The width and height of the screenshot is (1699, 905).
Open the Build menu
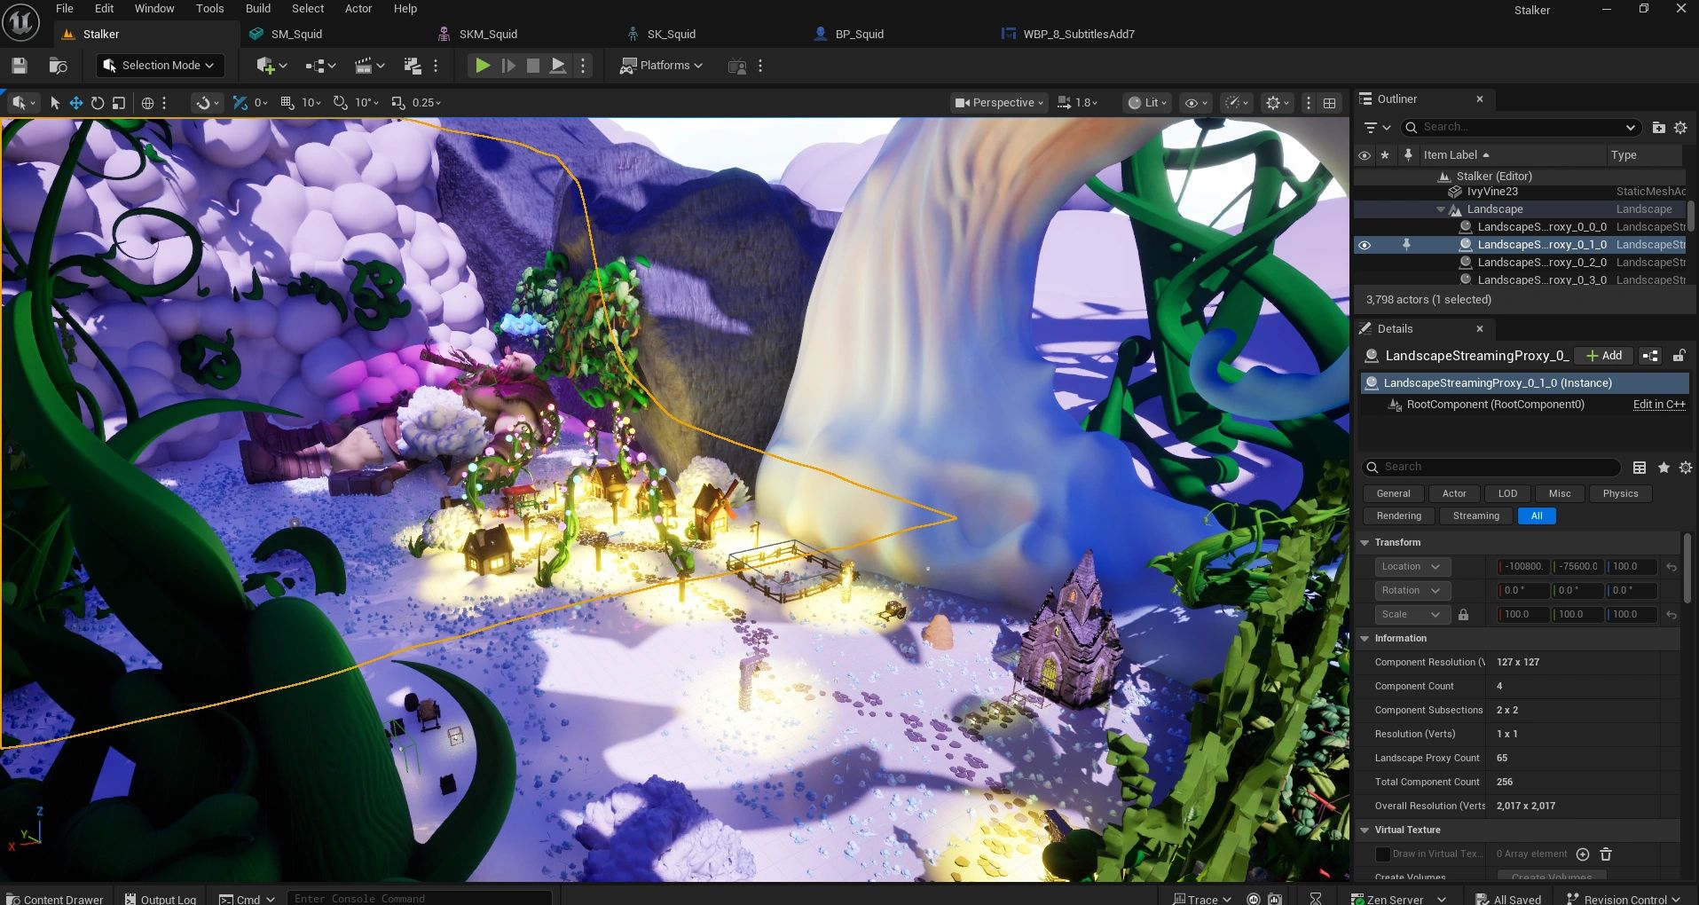(258, 9)
